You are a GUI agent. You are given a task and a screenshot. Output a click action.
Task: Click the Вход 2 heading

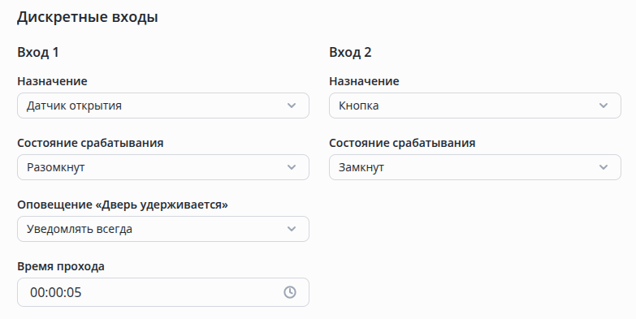tap(350, 52)
